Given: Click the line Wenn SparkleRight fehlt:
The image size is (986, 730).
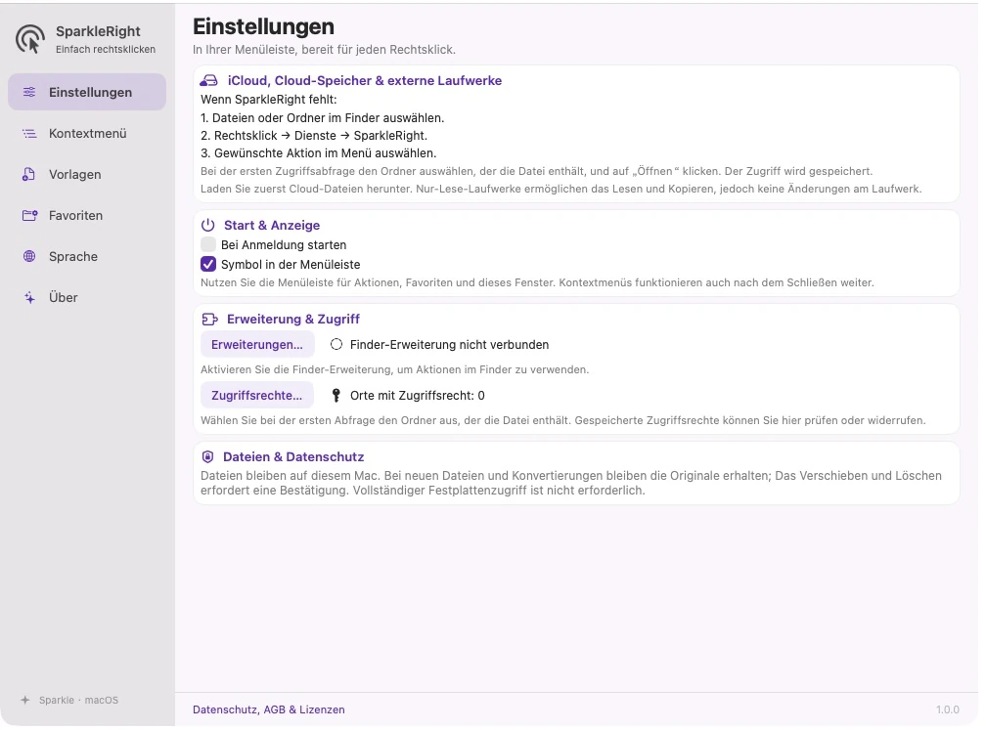Looking at the screenshot, I should pos(268,100).
